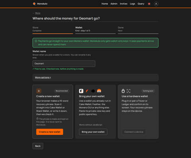Open the Logs page
This screenshot has width=191, height=158.
pos(133,4)
